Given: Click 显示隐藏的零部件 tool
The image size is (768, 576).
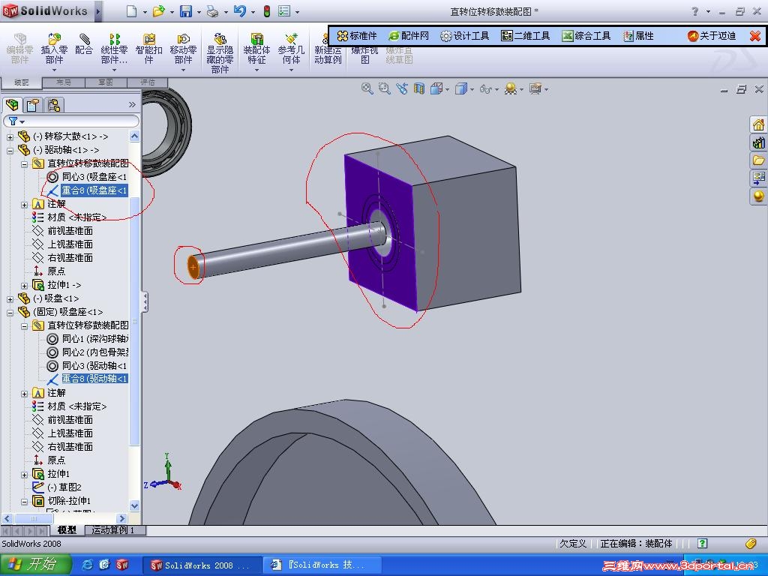Looking at the screenshot, I should 220,53.
